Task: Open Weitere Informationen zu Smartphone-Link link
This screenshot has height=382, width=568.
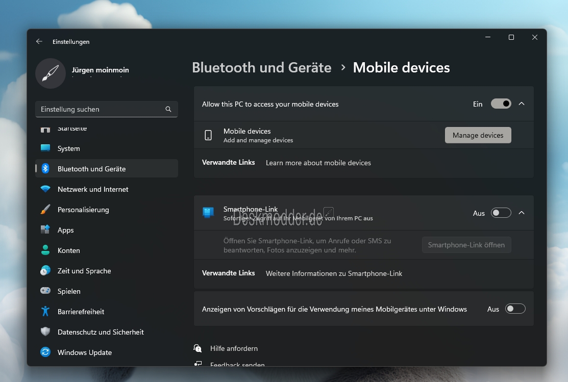Action: (334, 273)
